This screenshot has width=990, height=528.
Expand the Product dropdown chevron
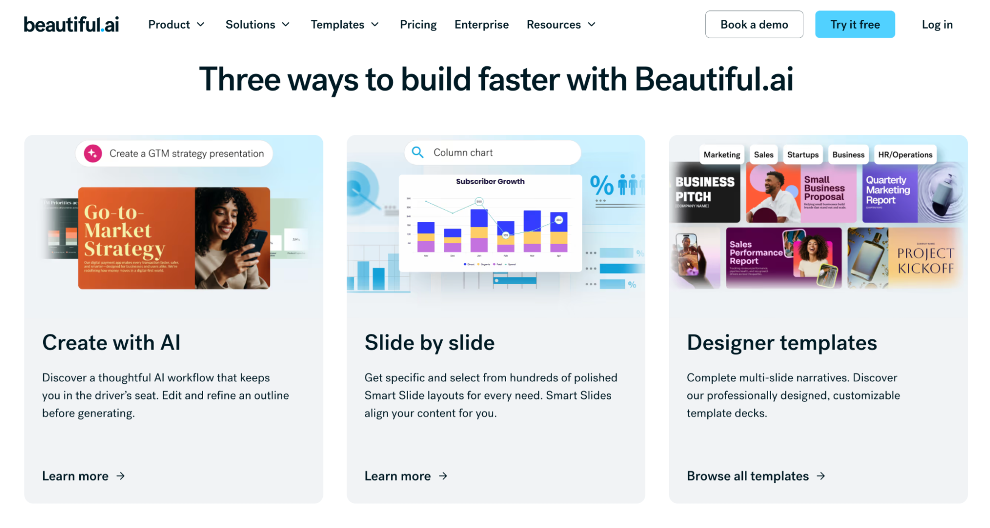click(x=201, y=24)
